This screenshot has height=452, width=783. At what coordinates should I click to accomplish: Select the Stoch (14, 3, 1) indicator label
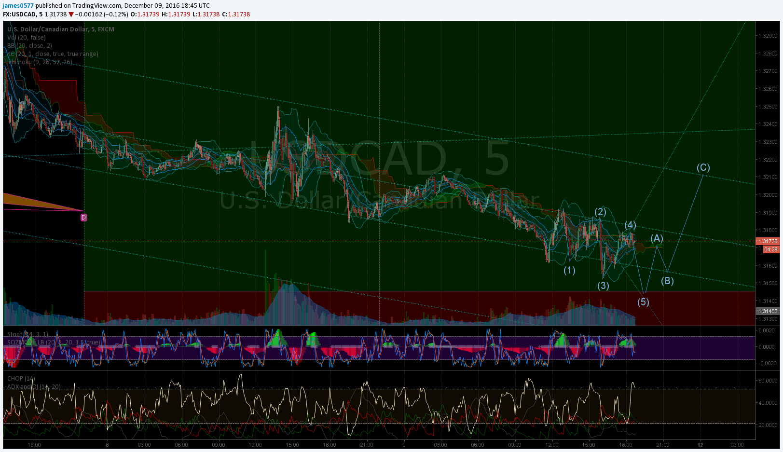27,334
